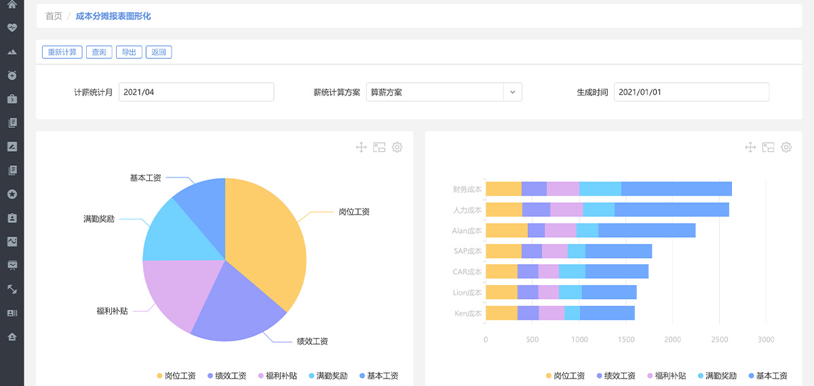Expand the 薪统计算方案 dropdown arrow
The height and width of the screenshot is (386, 814).
(x=512, y=92)
